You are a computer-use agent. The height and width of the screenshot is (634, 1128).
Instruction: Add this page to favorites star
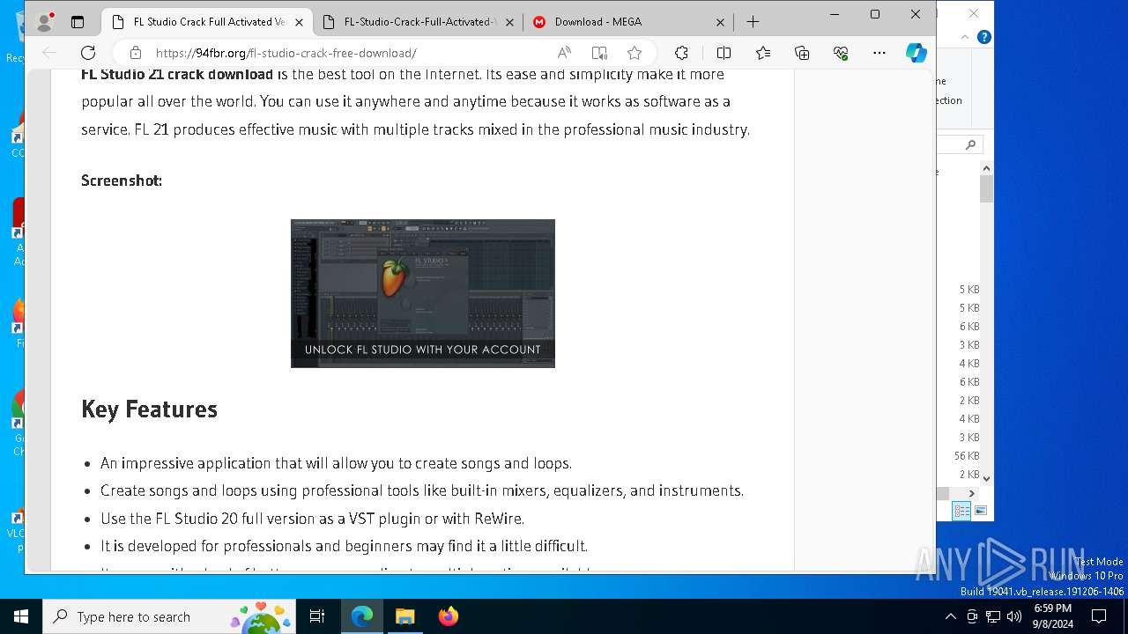pyautogui.click(x=634, y=53)
